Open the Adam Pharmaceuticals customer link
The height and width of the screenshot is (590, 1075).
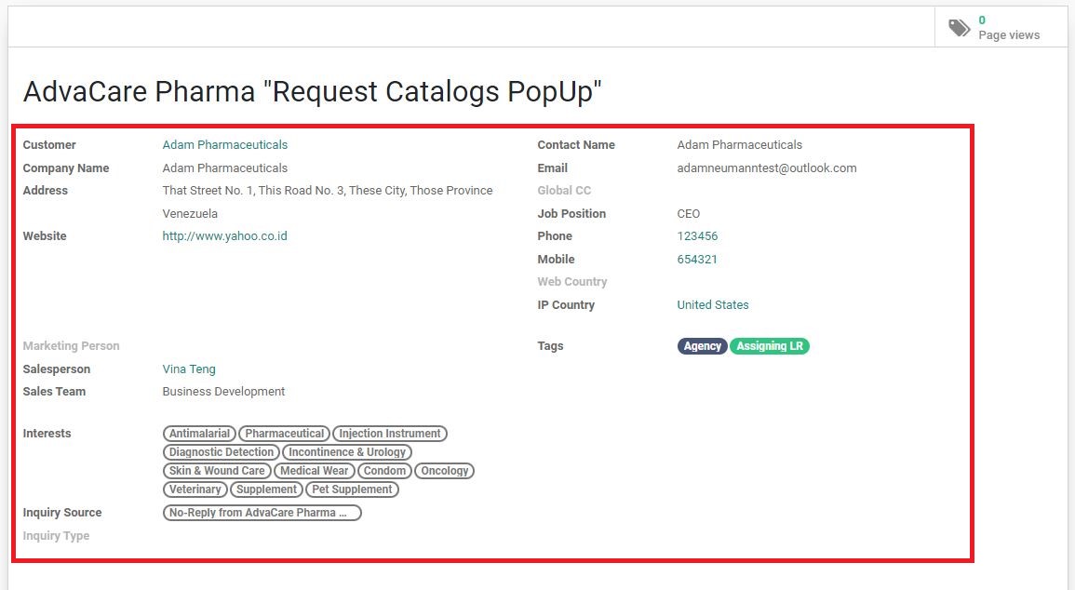[225, 144]
